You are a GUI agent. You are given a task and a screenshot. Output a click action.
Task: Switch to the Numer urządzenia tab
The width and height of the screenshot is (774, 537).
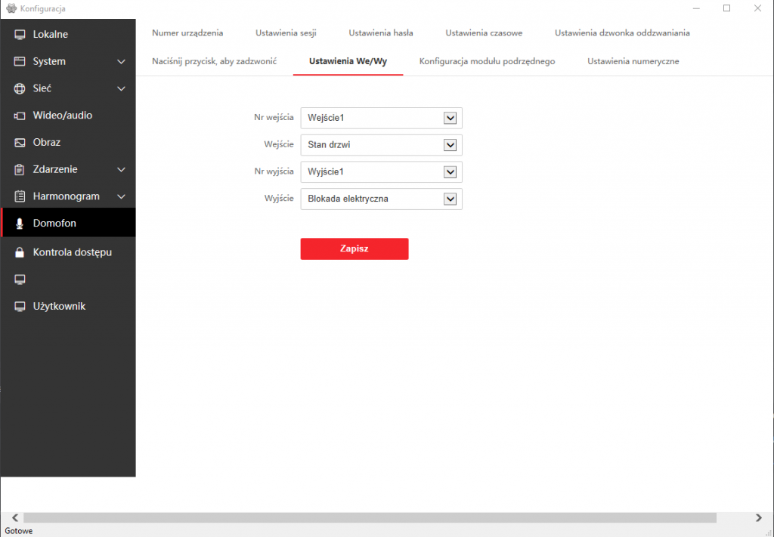(x=187, y=32)
